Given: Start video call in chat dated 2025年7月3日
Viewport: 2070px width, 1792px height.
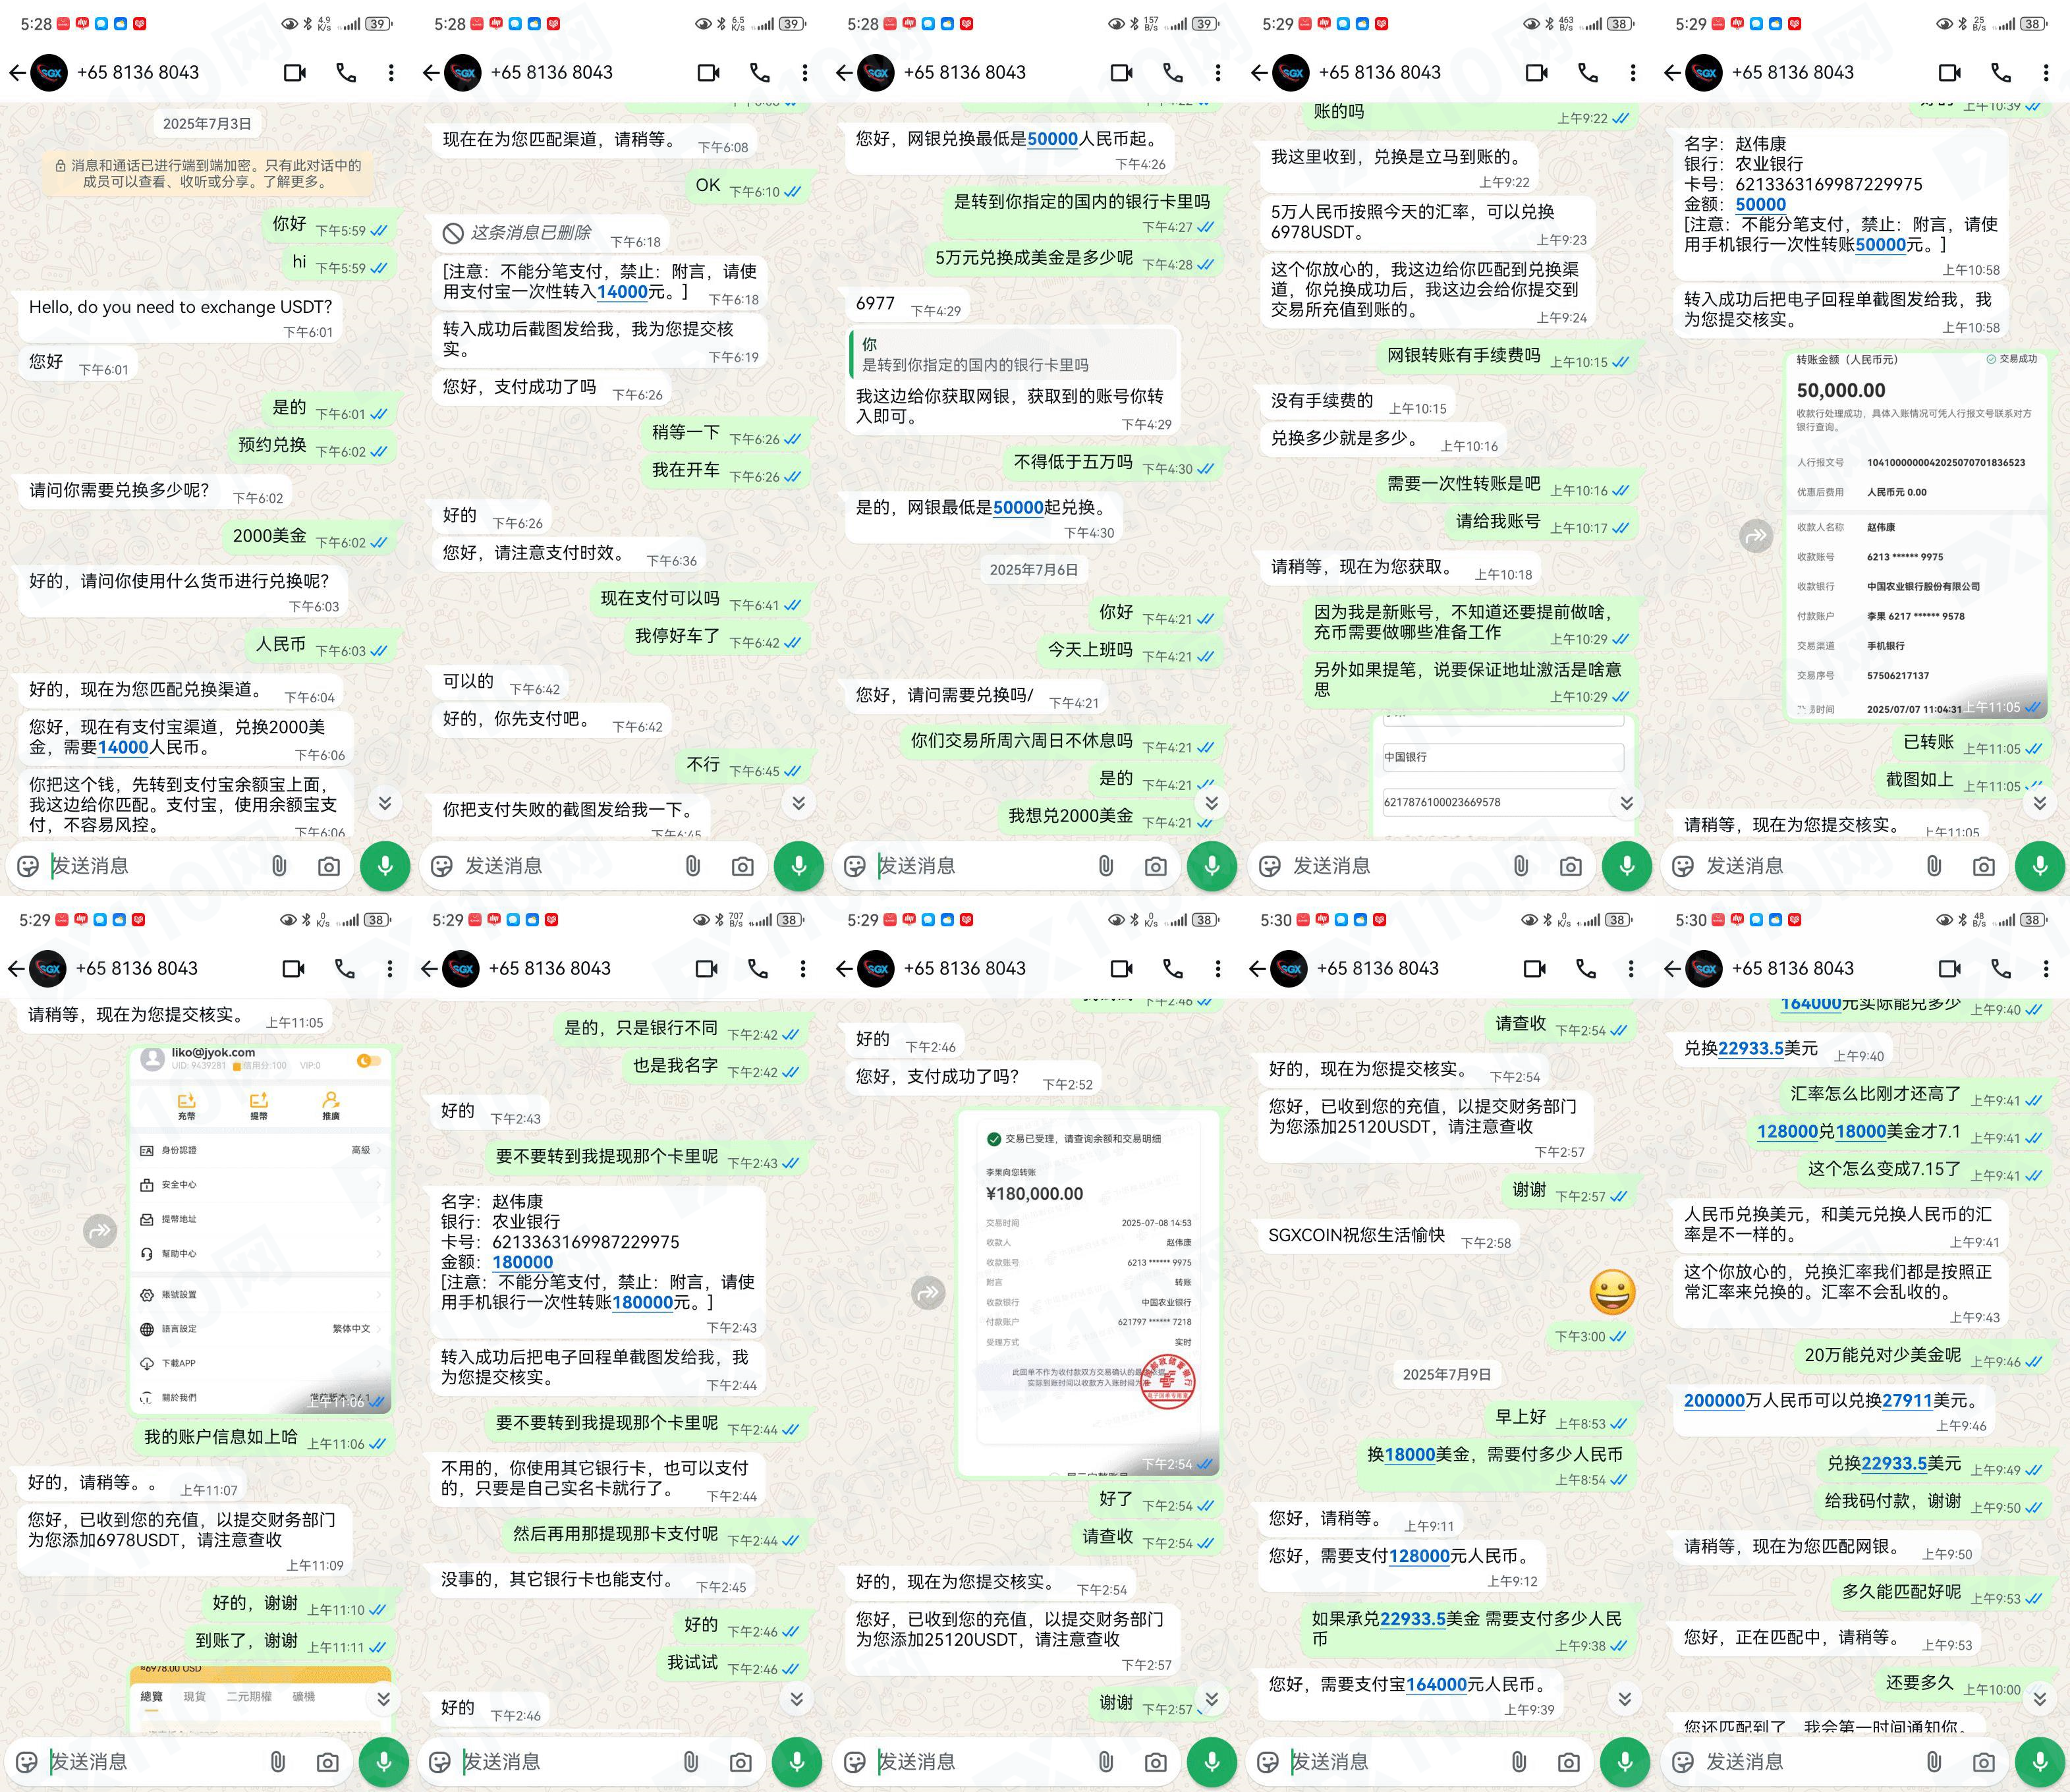Looking at the screenshot, I should coord(295,73).
